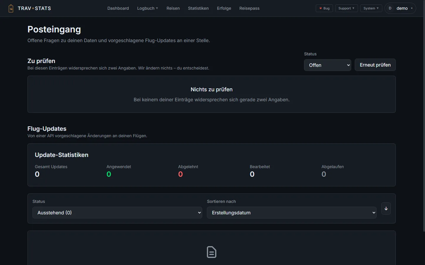Viewport: 425px width, 265px height.
Task: Report a bug via Bug button
Action: tap(324, 8)
